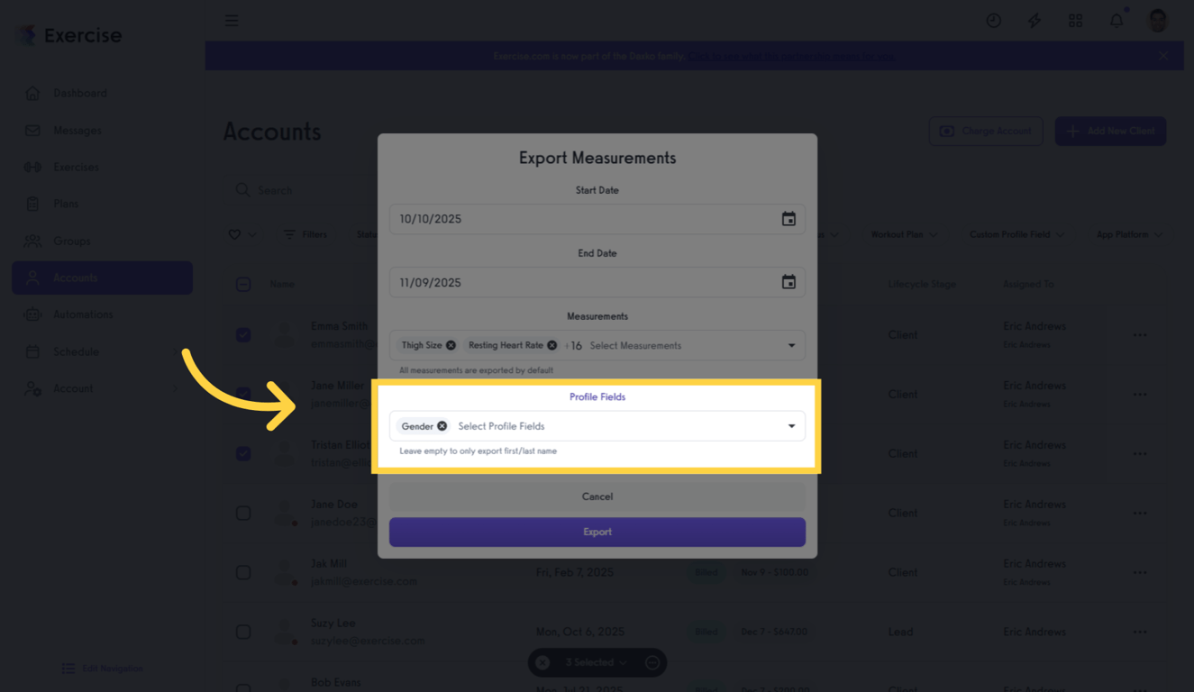The image size is (1194, 692).
Task: Expand the Workout Plan filter dropdown
Action: pos(903,234)
